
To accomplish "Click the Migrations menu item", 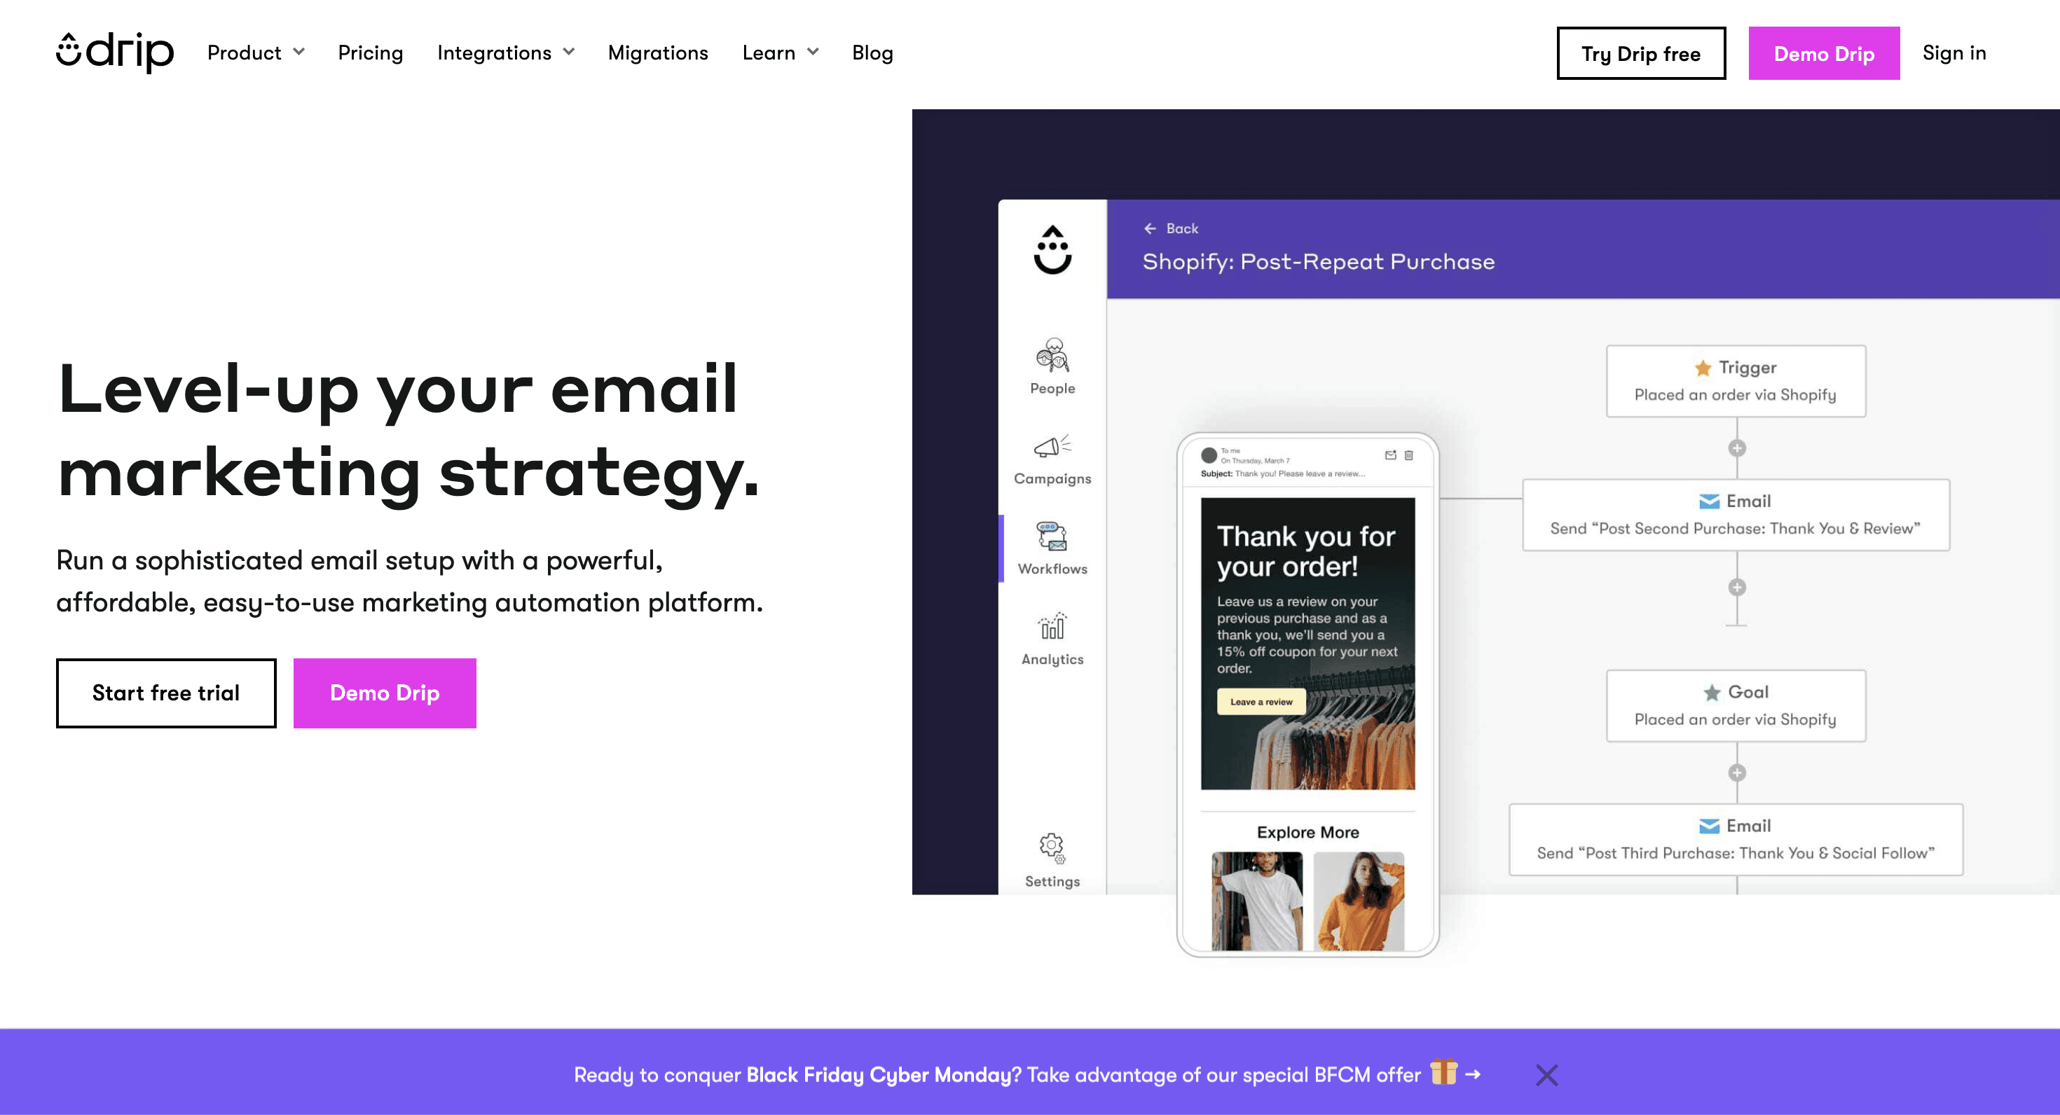I will coord(657,53).
